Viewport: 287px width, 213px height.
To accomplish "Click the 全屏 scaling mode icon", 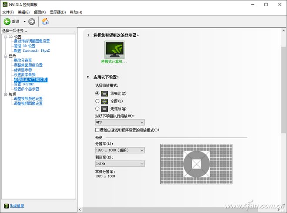I will (104, 101).
